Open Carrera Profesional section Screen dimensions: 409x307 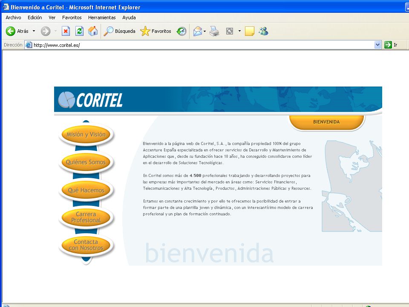coord(86,217)
